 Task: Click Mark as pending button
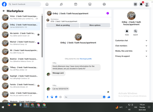coord(63,25)
